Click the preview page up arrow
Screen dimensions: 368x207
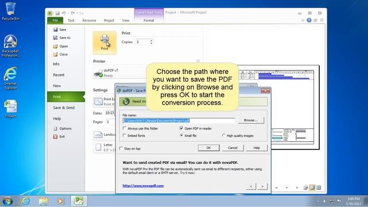coord(276,187)
